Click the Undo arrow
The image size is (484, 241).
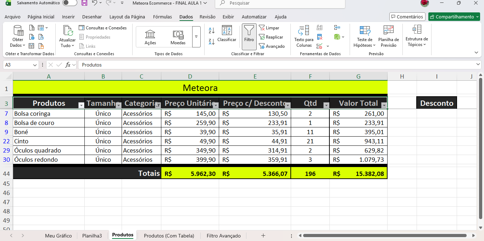(94, 3)
